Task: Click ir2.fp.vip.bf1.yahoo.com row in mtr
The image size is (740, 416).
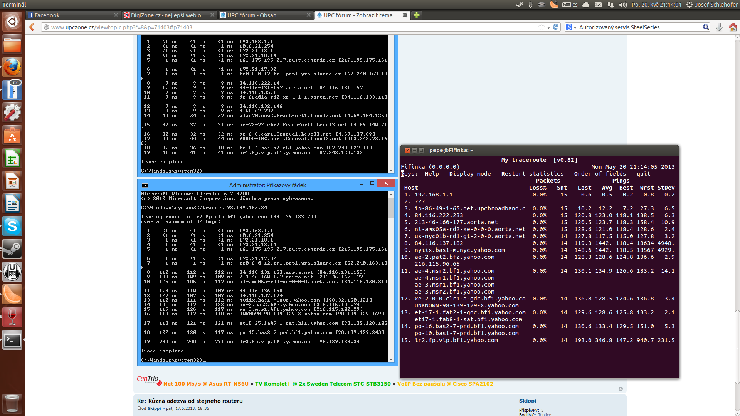Action: pos(538,340)
